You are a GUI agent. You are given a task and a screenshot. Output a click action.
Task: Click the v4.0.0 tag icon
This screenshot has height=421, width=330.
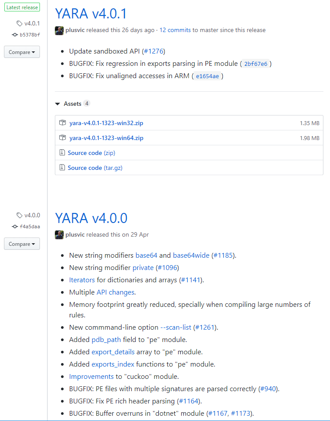click(x=19, y=216)
